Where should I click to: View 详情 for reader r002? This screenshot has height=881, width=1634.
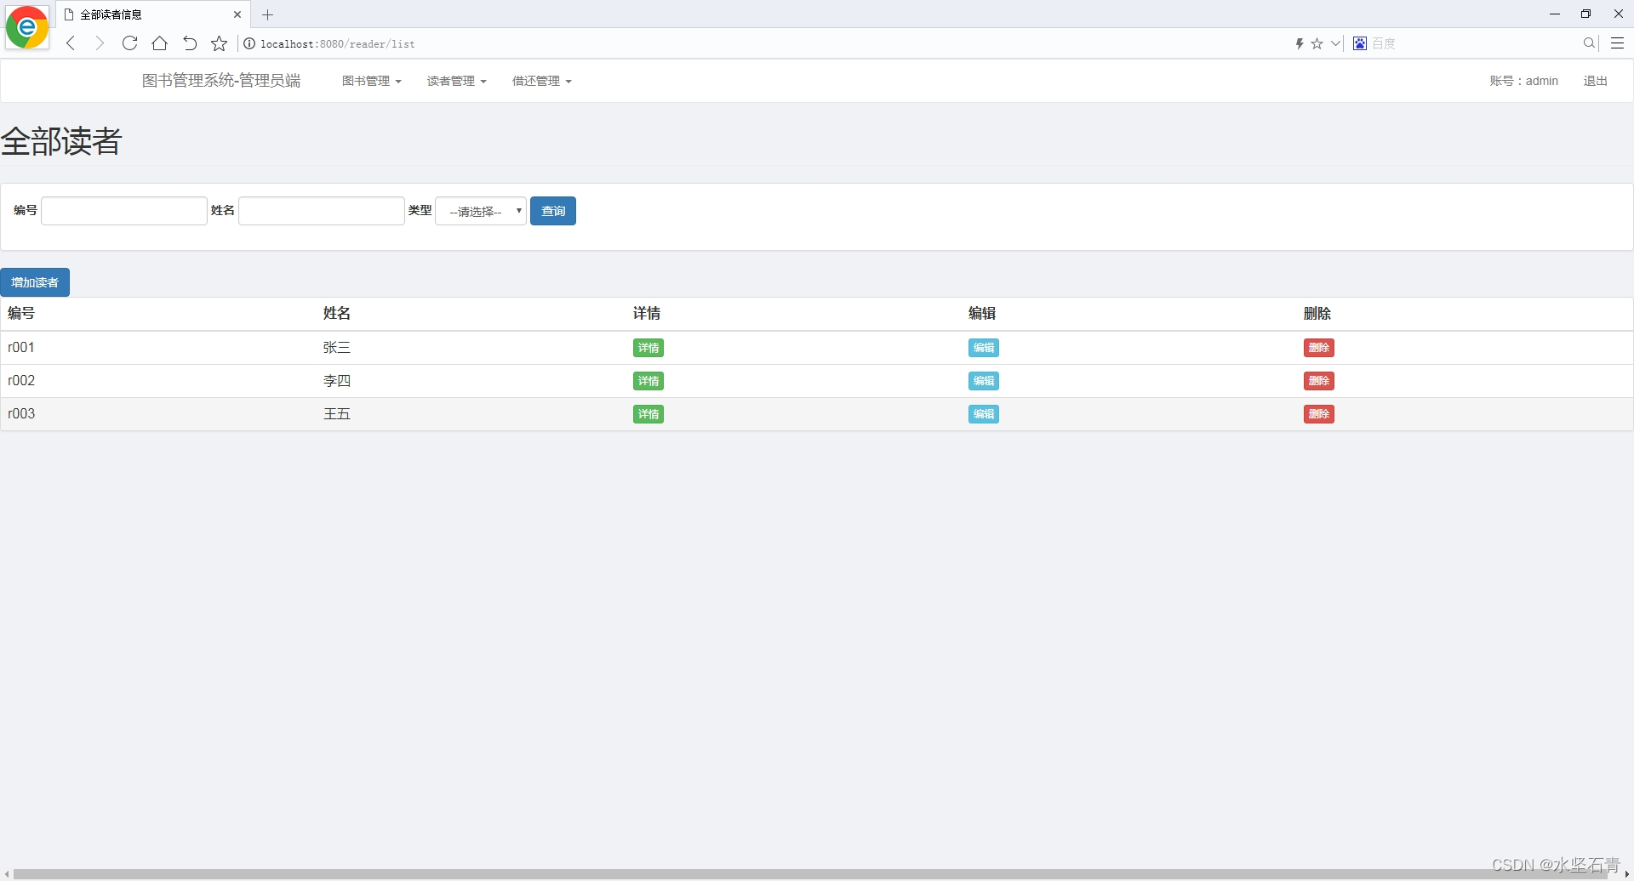(648, 381)
